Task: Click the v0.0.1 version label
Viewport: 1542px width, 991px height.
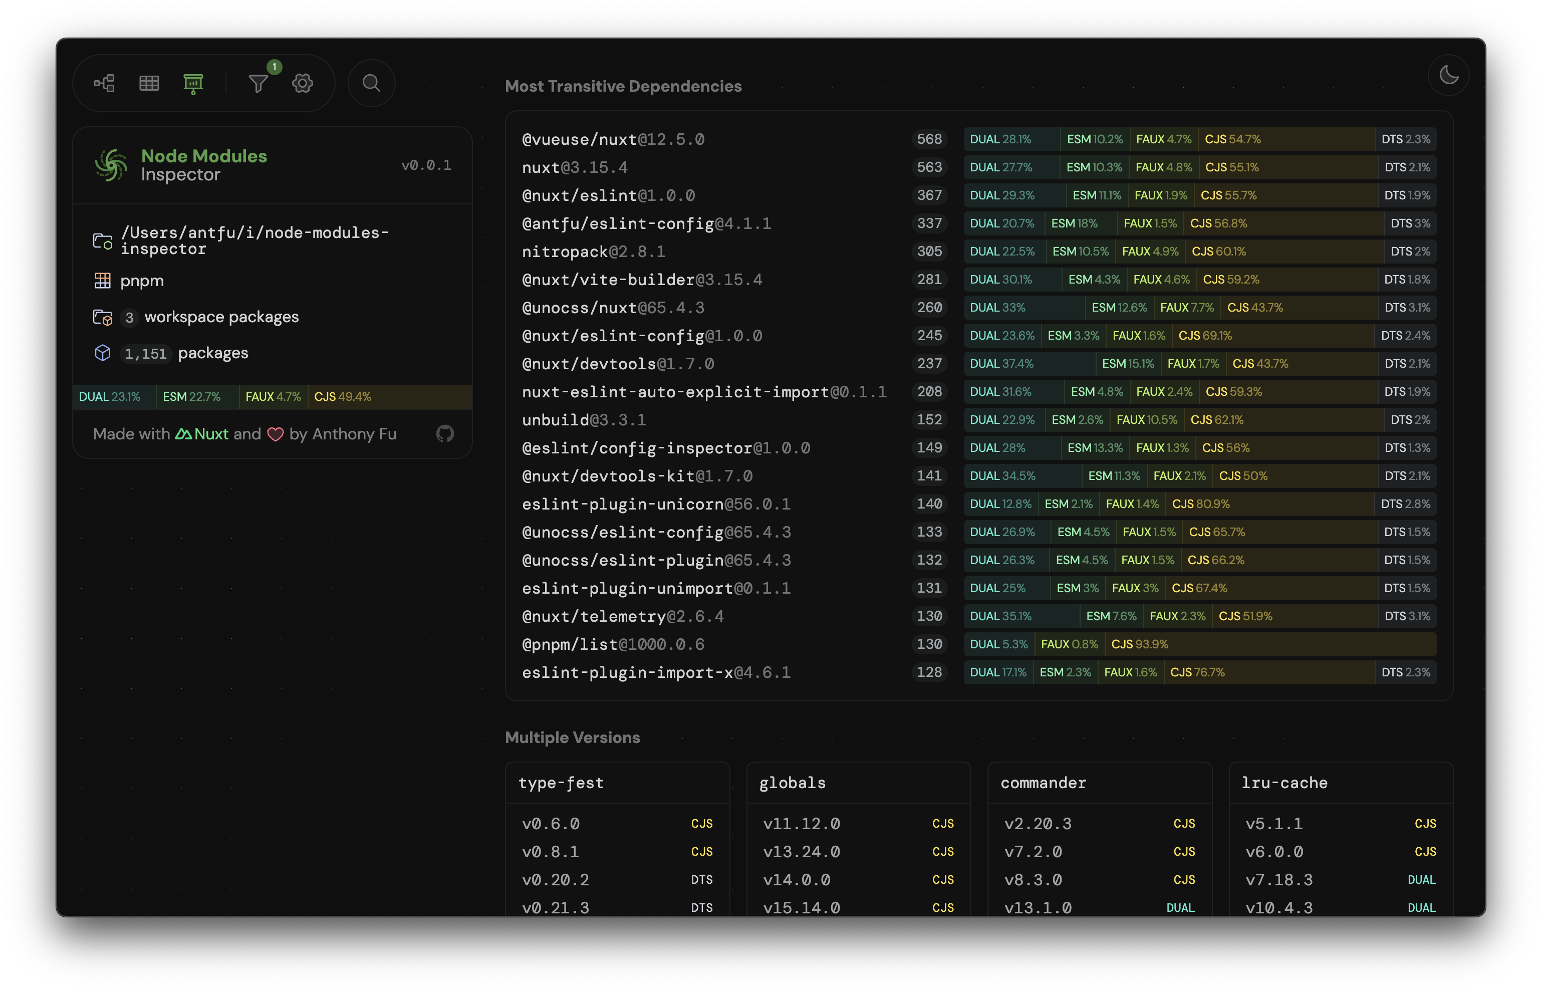Action: pos(426,165)
